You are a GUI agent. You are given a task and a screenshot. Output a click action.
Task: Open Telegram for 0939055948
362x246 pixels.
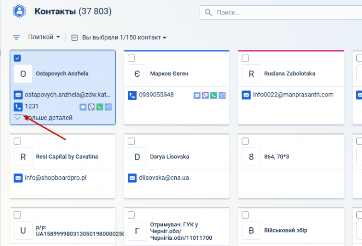click(222, 96)
